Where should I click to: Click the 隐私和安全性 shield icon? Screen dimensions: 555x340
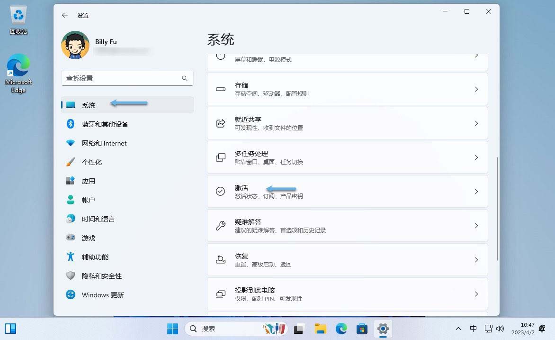click(x=71, y=276)
